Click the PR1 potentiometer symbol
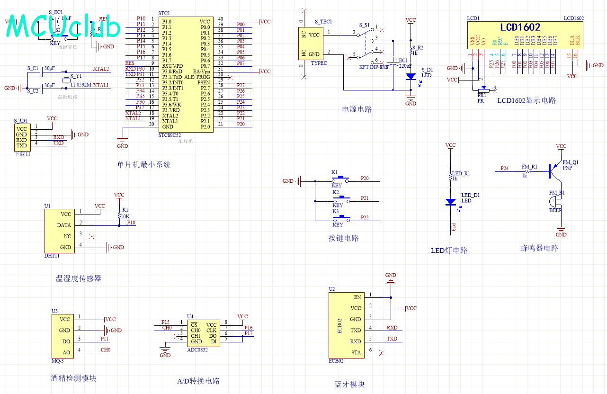Screen dimensions: 607x394 coord(484,89)
